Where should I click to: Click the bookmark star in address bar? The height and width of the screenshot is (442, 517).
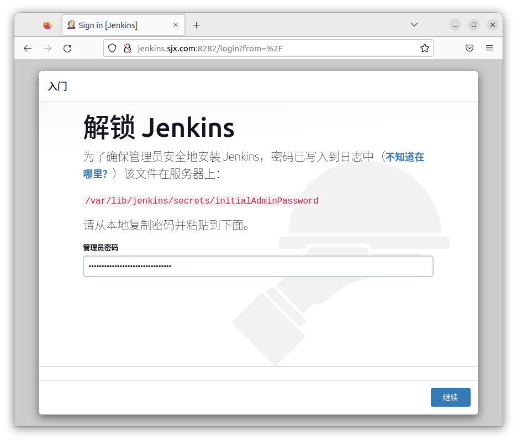tap(424, 48)
